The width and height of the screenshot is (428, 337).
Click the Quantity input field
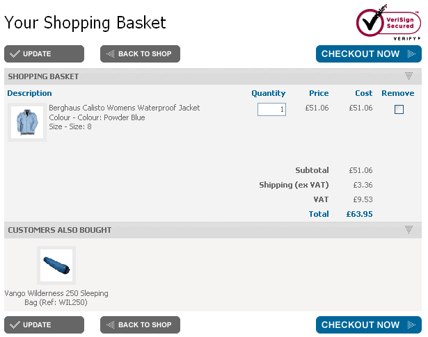271,109
